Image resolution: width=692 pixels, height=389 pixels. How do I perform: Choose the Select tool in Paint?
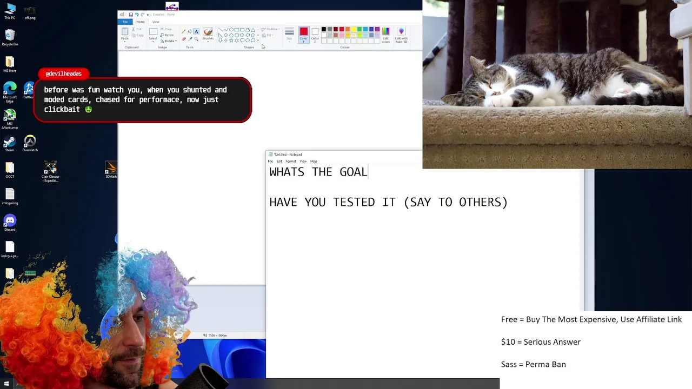coord(153,35)
